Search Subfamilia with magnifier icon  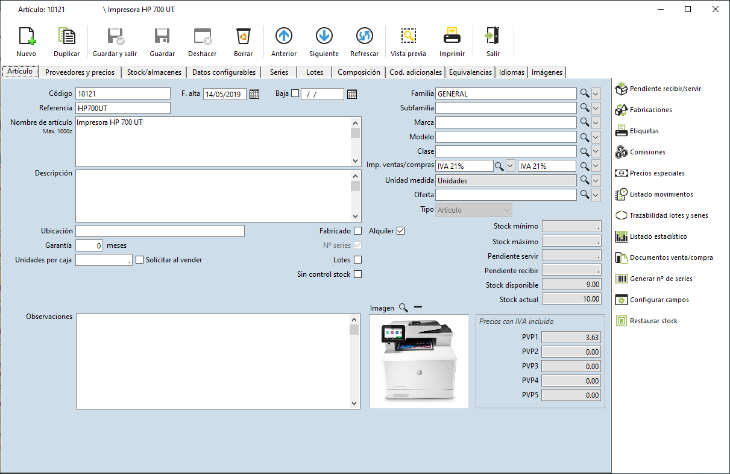584,108
